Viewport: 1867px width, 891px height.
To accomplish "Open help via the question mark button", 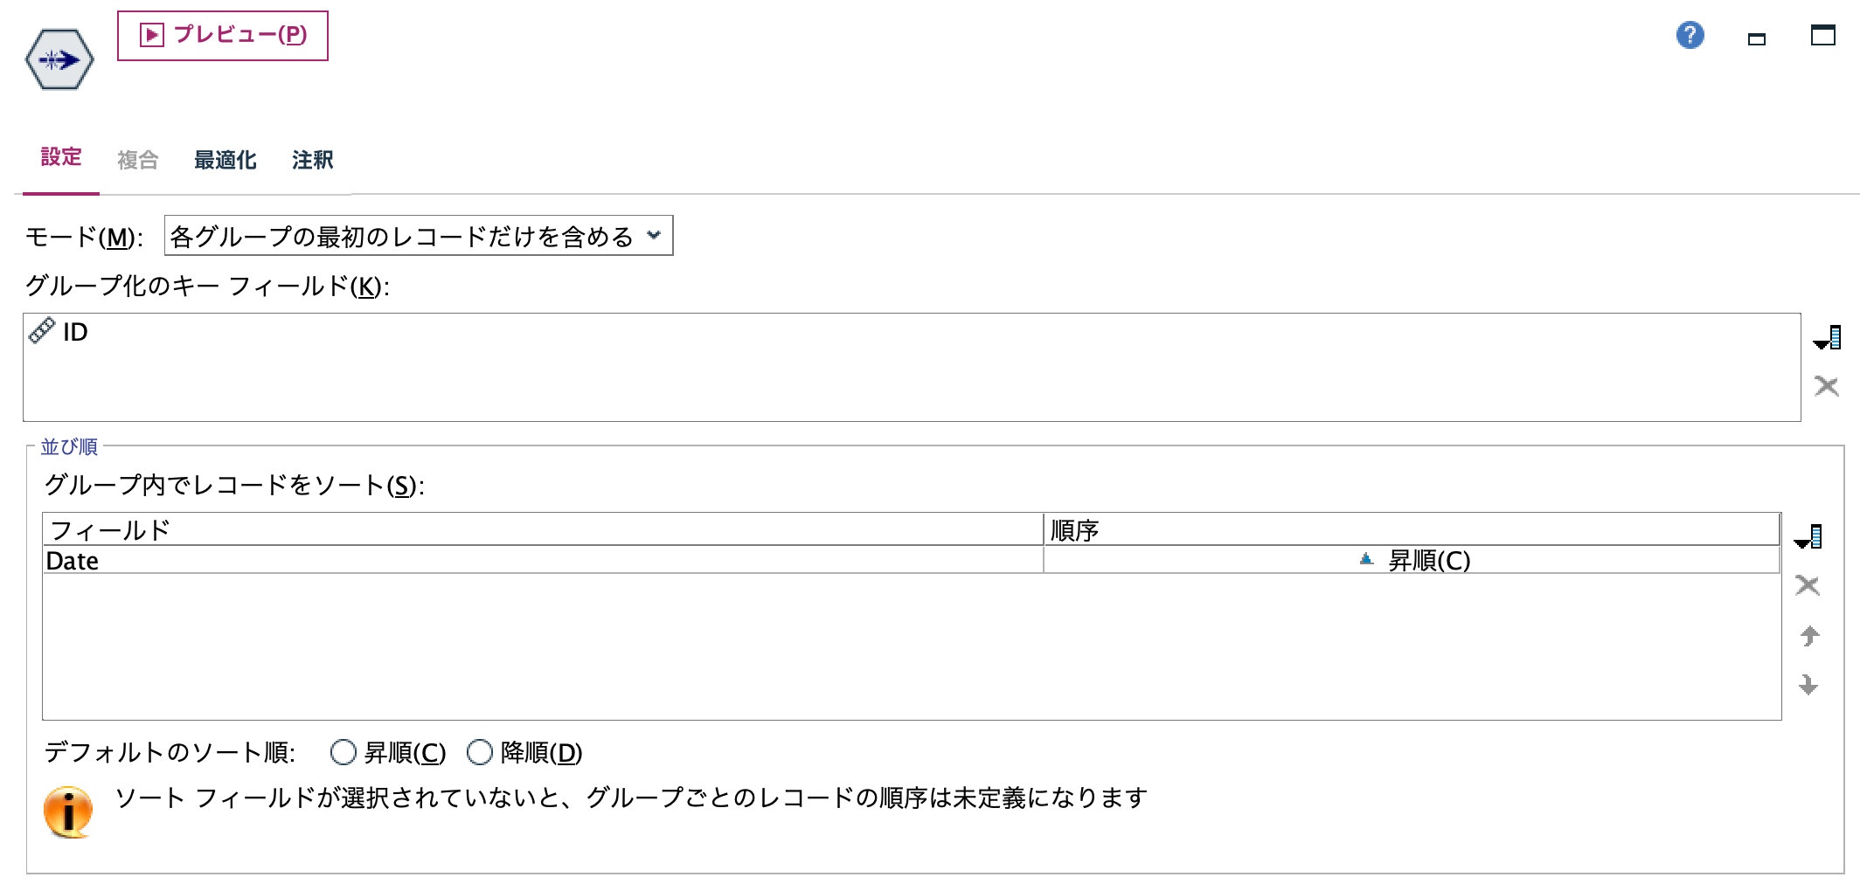I will click(1690, 35).
